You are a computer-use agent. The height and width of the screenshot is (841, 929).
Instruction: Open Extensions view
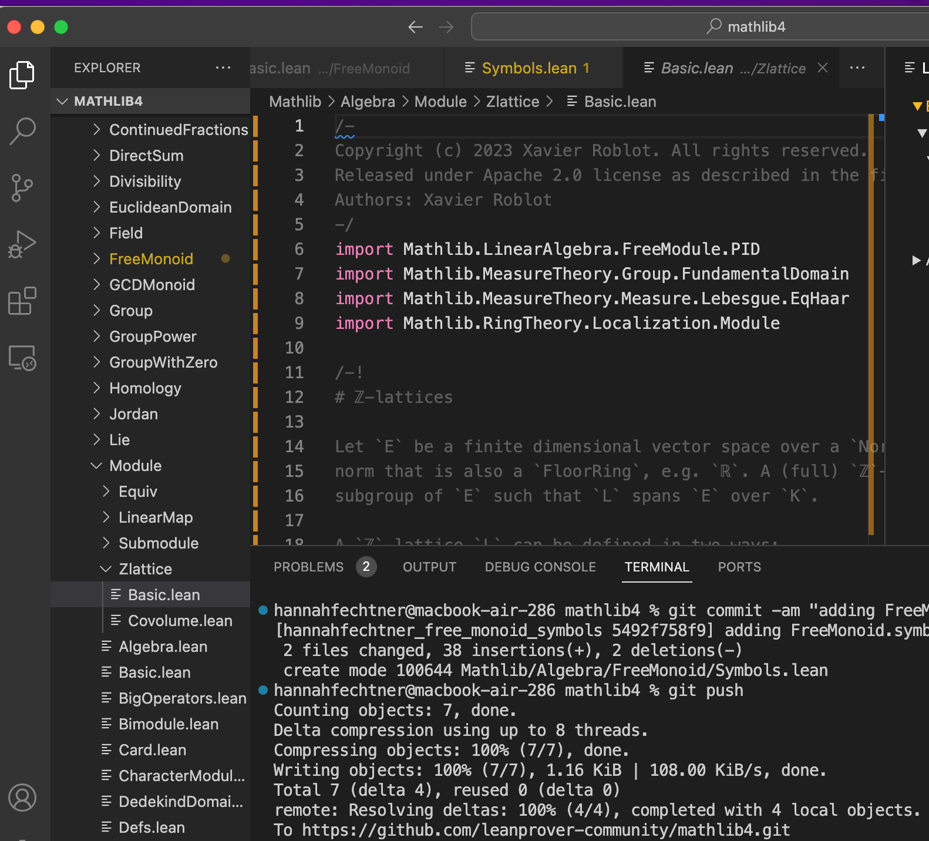(x=22, y=301)
